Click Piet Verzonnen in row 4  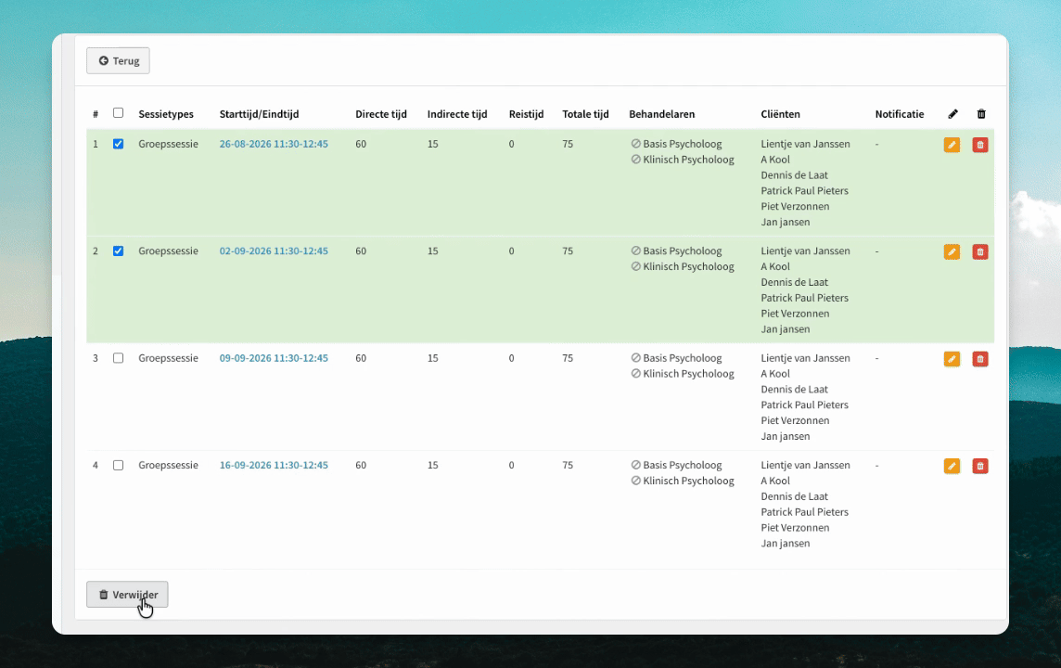pos(795,528)
